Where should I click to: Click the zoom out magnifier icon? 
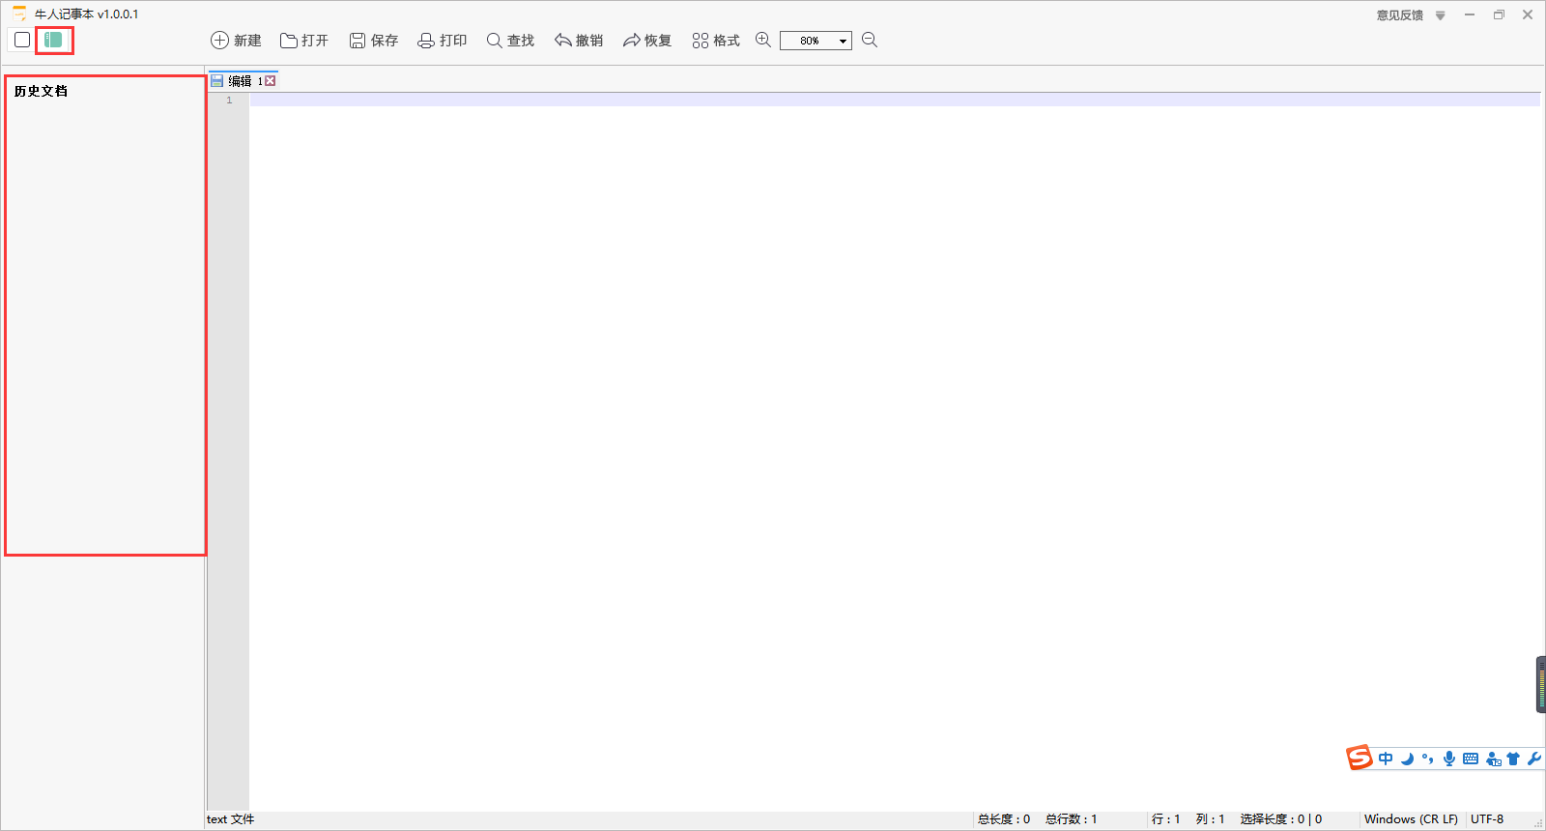coord(870,40)
